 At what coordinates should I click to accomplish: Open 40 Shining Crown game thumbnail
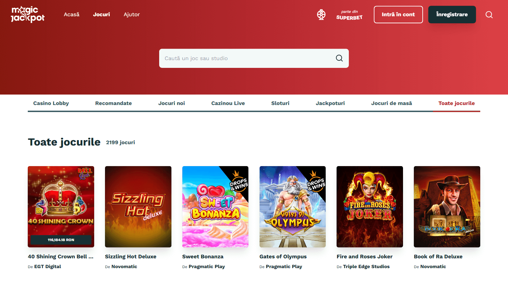(x=61, y=207)
